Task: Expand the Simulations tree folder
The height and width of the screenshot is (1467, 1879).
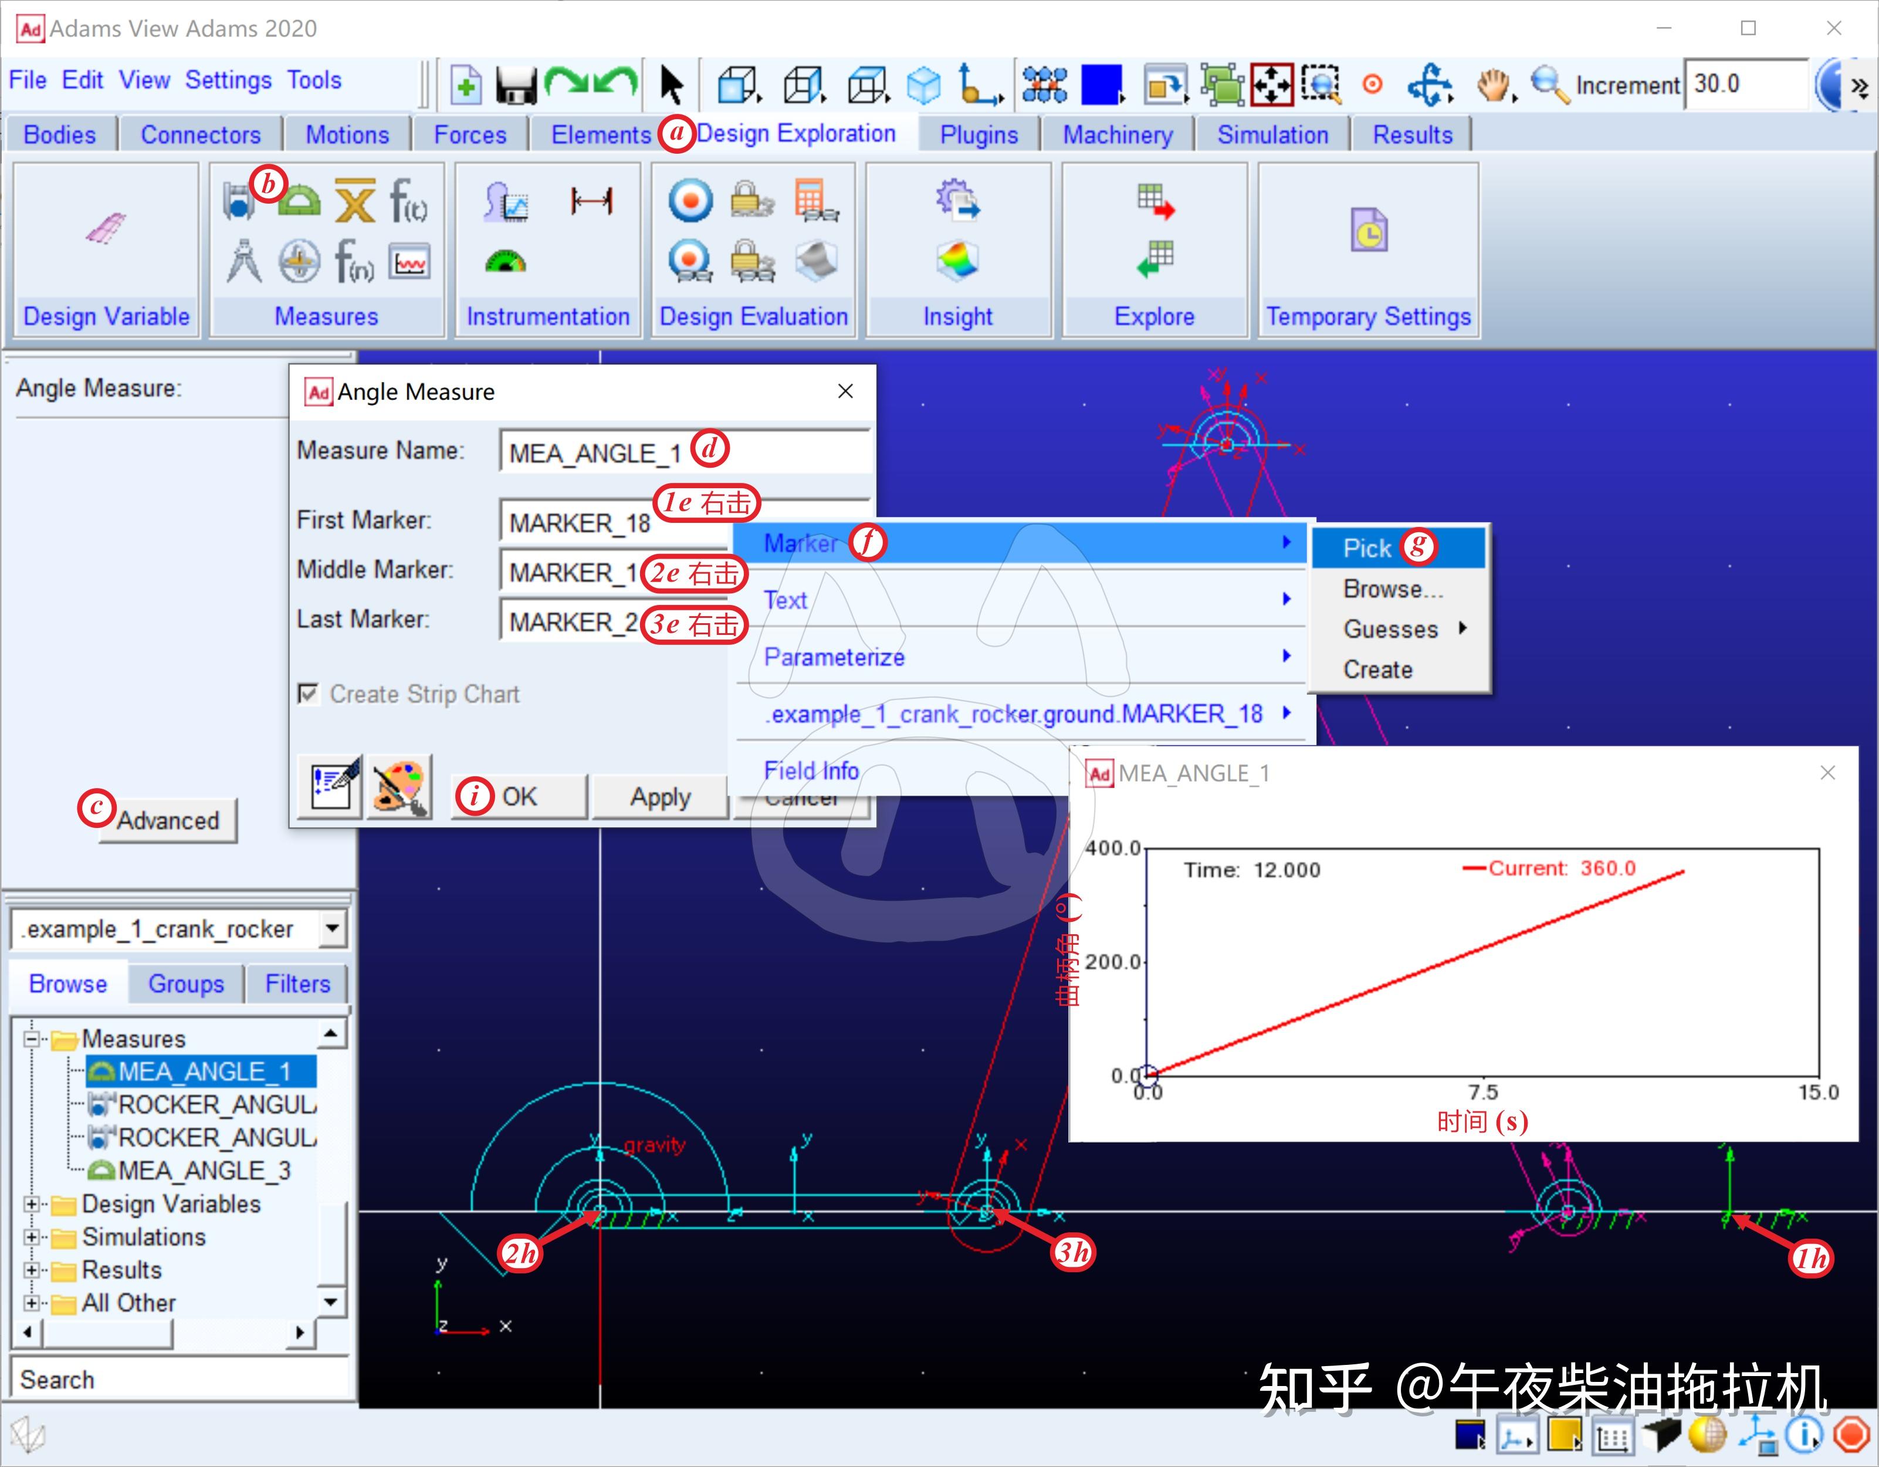Action: [31, 1238]
